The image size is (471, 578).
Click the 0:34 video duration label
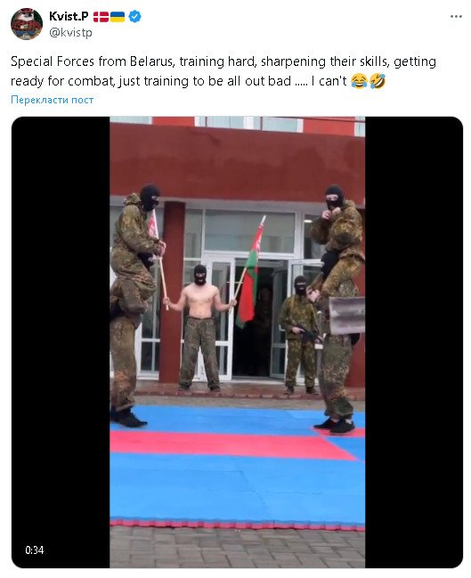[34, 550]
